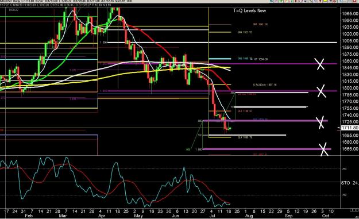359x219 pixels.
Task: Click the date label 10 above Oct
Action: point(331,211)
